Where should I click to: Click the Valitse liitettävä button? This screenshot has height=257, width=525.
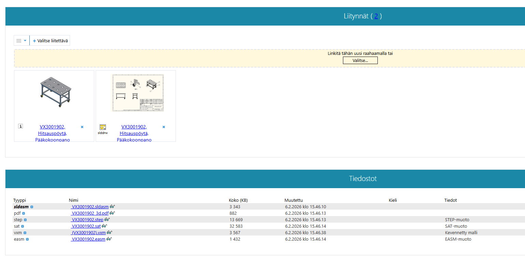[50, 41]
